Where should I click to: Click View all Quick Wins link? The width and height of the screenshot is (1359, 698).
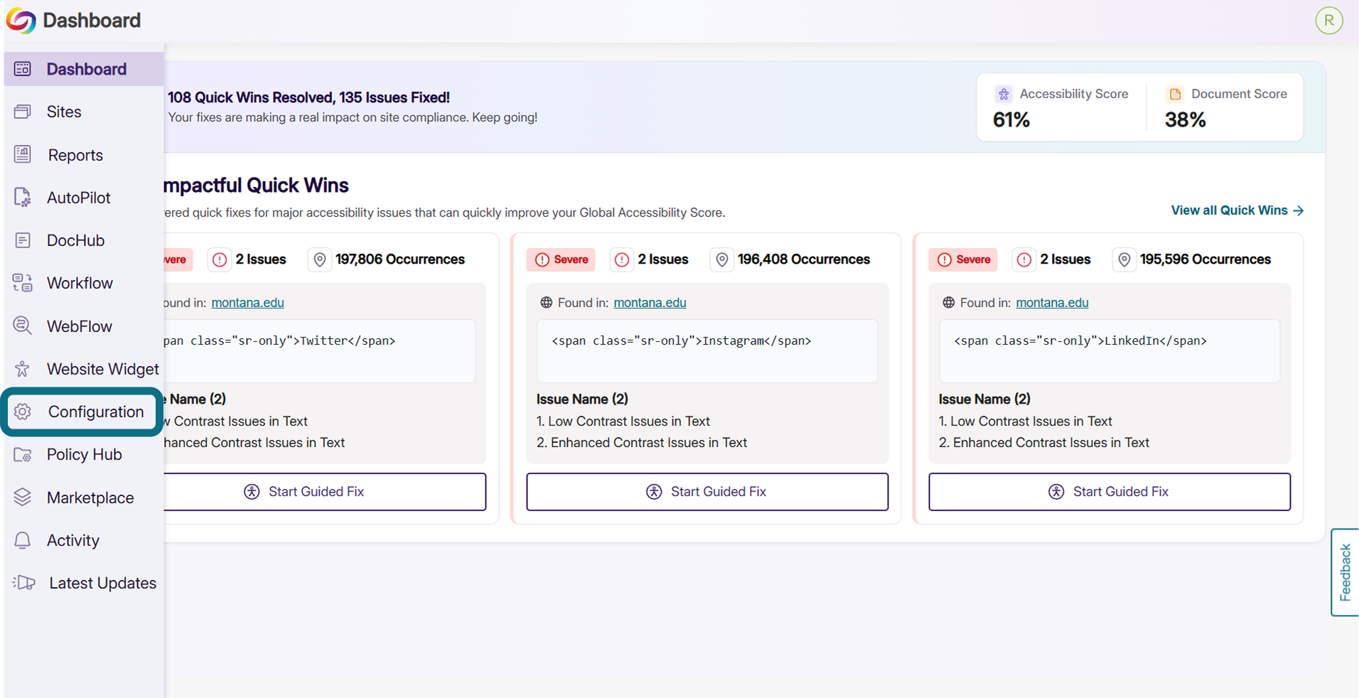click(1237, 210)
